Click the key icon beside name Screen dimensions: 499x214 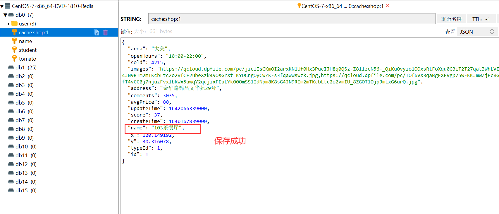[x=14, y=41]
